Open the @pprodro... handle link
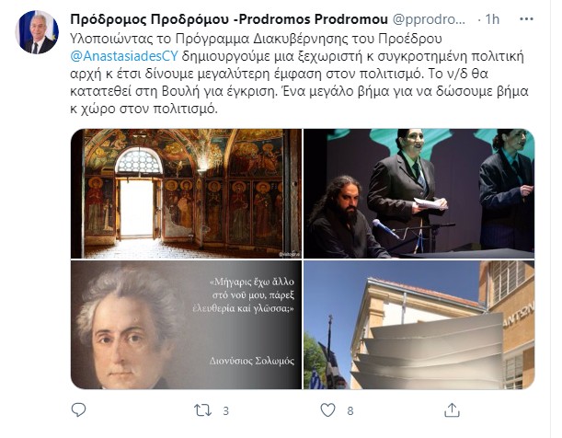The height and width of the screenshot is (438, 562). [429, 19]
